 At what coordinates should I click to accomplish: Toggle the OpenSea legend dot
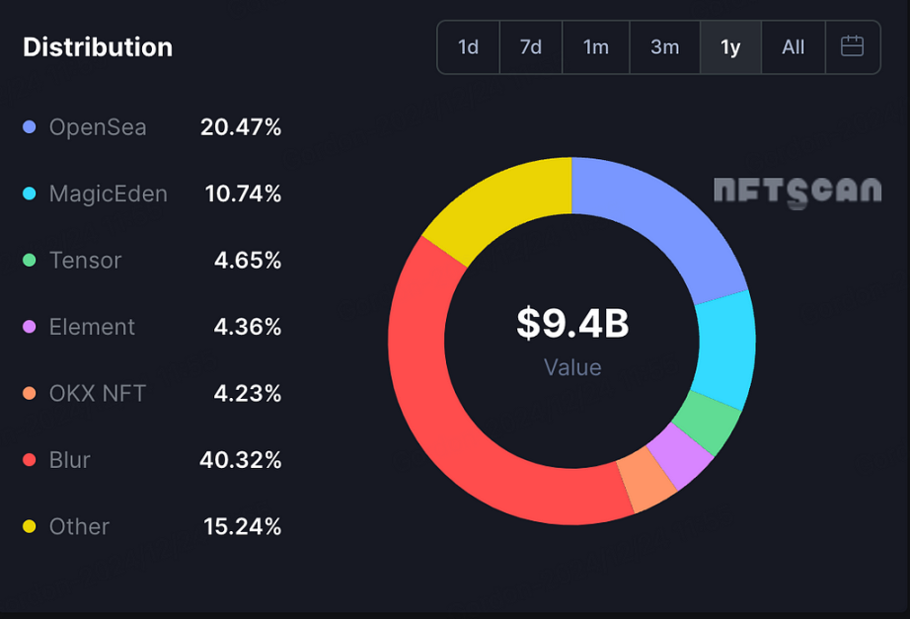pos(29,127)
